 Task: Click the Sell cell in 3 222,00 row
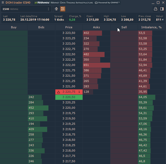pyautogui.click(x=124, y=65)
